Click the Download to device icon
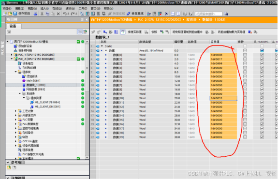 tap(88, 14)
